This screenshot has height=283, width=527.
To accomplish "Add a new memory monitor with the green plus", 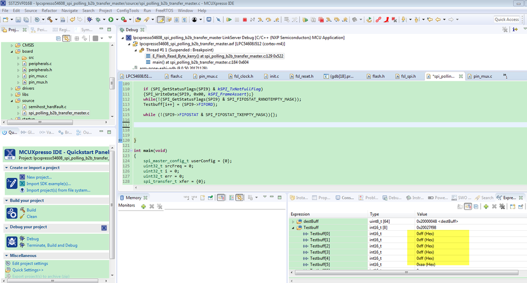I will (x=143, y=206).
